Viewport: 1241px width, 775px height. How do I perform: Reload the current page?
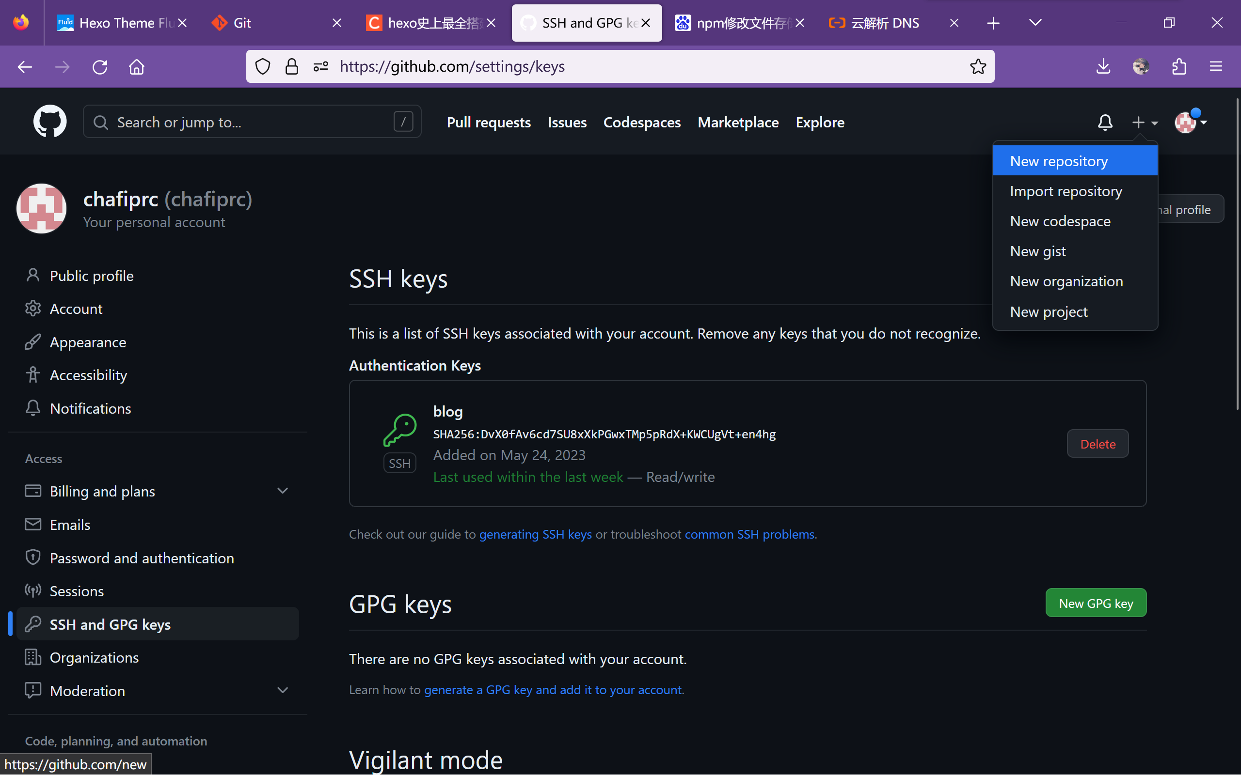(99, 67)
